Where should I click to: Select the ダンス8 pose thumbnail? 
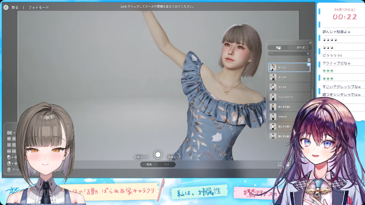pos(273,77)
